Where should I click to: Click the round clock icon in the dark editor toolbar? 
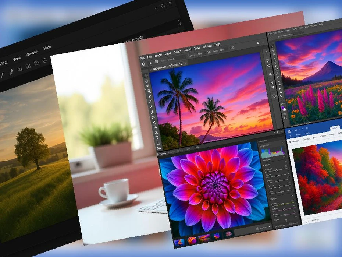pyautogui.click(x=45, y=60)
